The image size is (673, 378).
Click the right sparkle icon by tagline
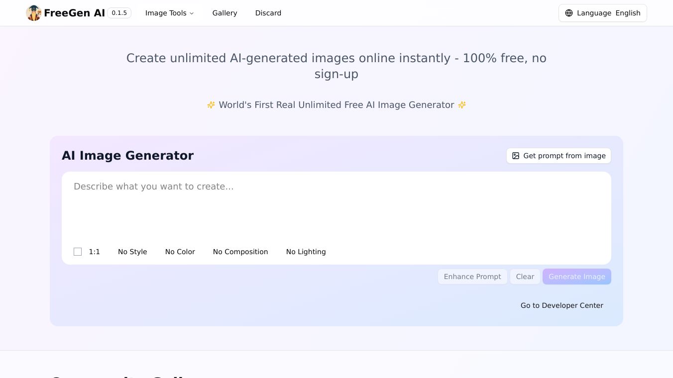pos(462,105)
